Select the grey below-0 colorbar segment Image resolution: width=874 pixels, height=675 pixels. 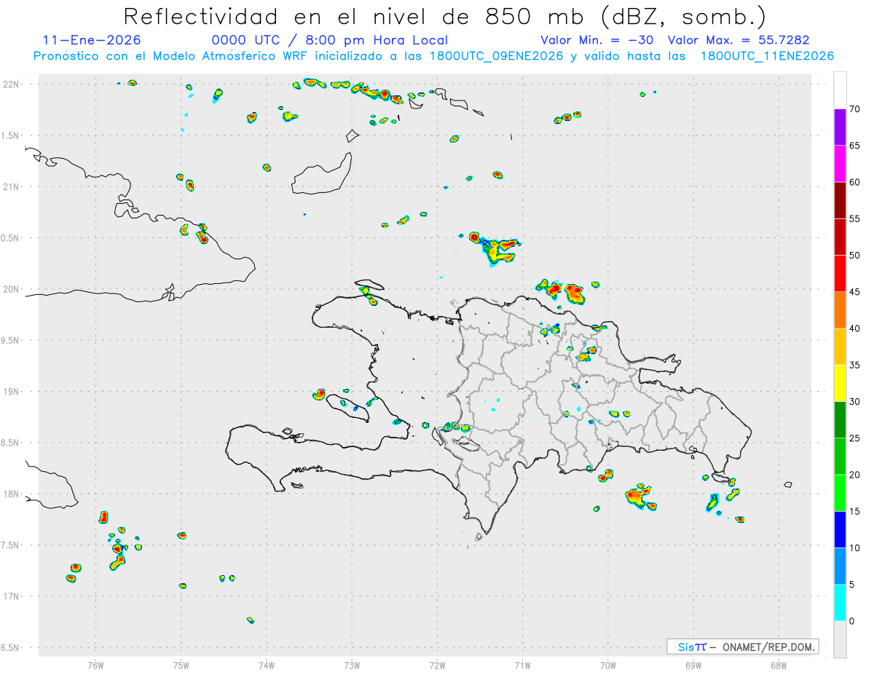pyautogui.click(x=840, y=639)
